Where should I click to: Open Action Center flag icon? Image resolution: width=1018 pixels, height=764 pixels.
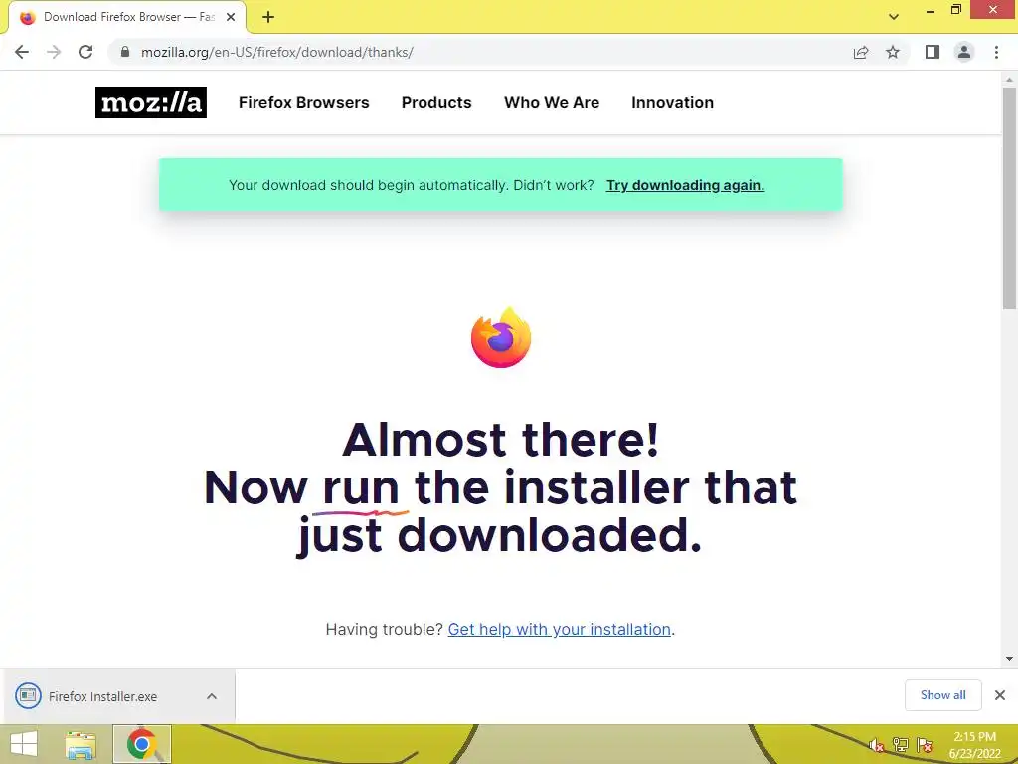point(925,745)
